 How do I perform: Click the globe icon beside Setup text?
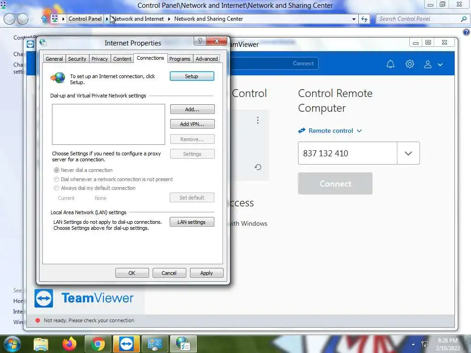(x=58, y=78)
